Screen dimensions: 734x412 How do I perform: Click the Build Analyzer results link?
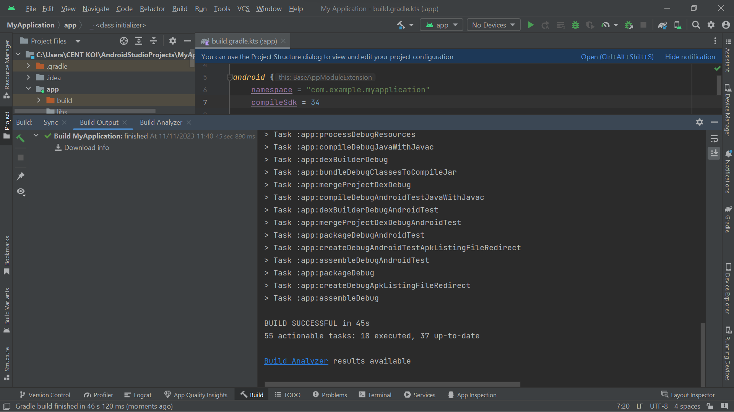296,361
